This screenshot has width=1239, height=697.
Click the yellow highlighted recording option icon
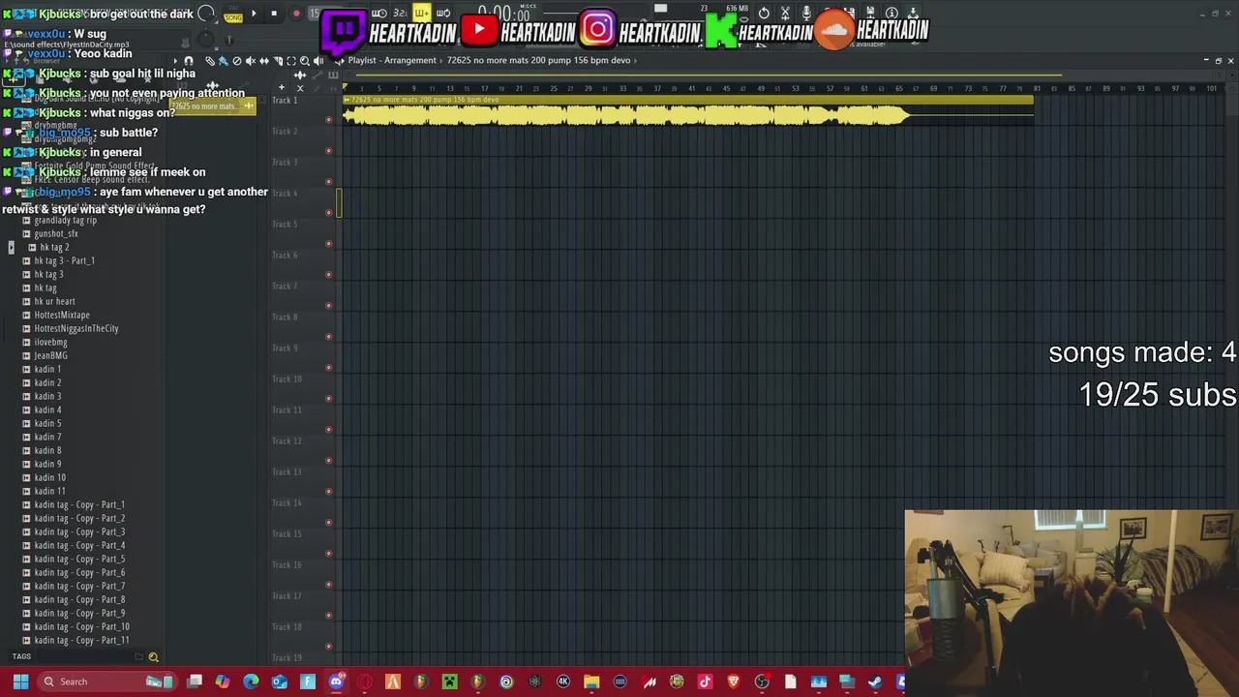pyautogui.click(x=421, y=14)
